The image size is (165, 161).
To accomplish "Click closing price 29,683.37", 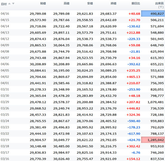I will [x=108, y=14].
